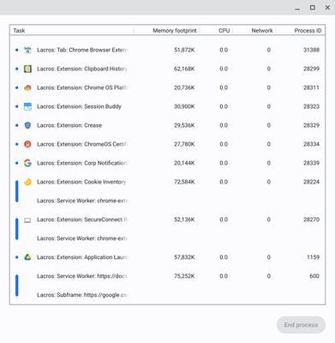The width and height of the screenshot is (335, 343).
Task: Click memory value 20,736K
Action: point(184,87)
